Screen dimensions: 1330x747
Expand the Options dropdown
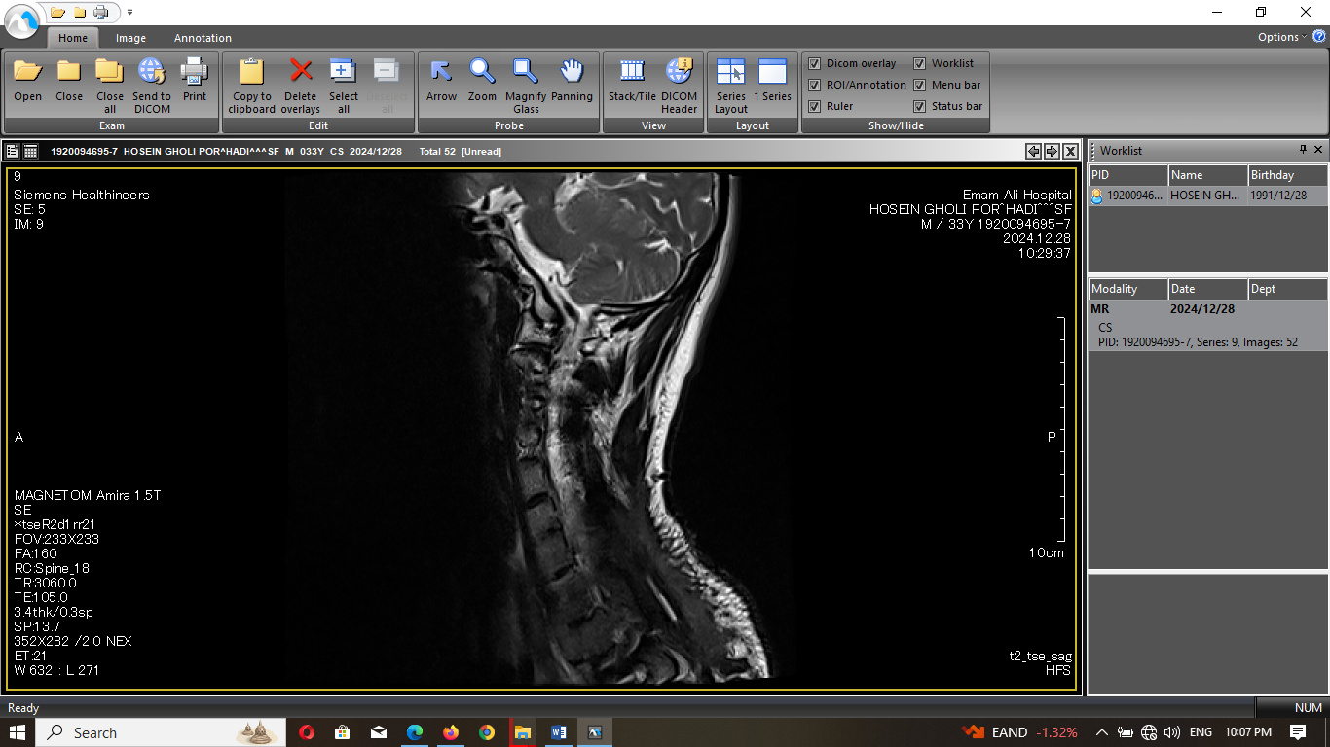point(1282,37)
